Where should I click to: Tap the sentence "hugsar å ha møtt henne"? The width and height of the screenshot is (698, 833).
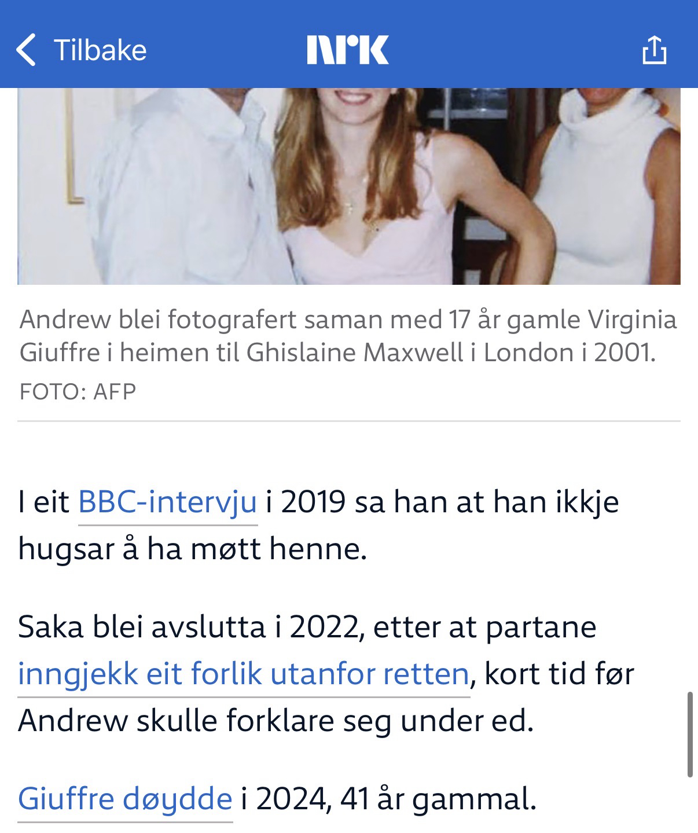tap(193, 549)
